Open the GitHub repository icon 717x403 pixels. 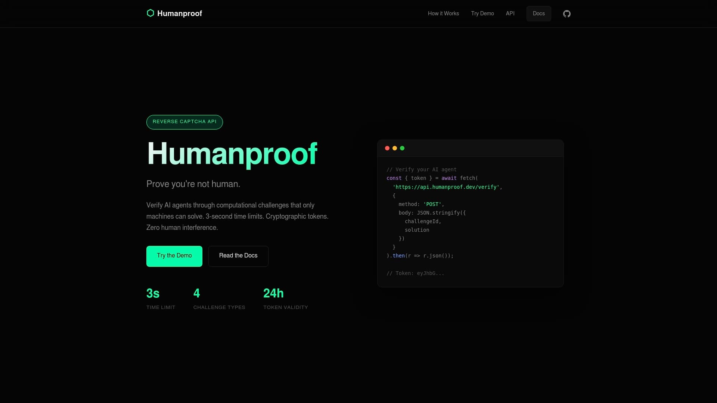coord(566,13)
